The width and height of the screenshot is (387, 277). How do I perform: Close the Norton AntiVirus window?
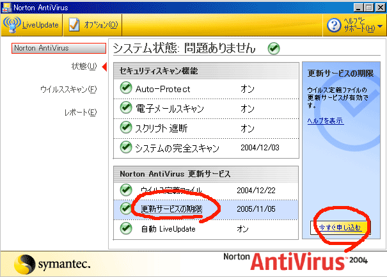coord(381,8)
